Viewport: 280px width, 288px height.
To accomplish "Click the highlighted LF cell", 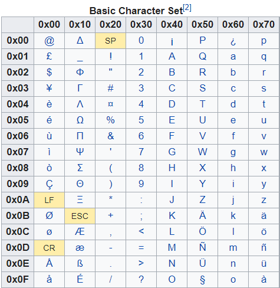I will coord(49,200).
